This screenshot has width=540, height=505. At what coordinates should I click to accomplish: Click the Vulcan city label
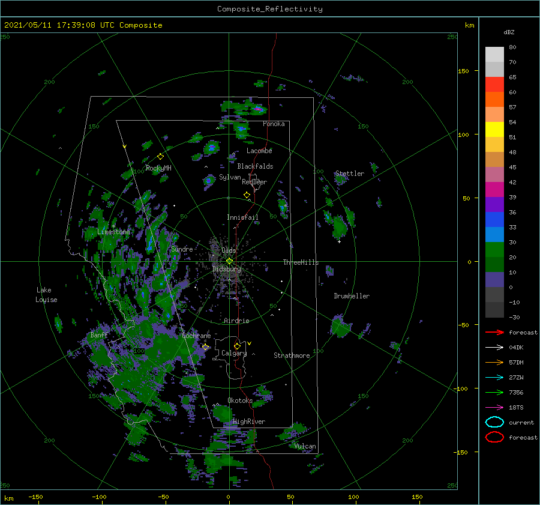pyautogui.click(x=305, y=446)
